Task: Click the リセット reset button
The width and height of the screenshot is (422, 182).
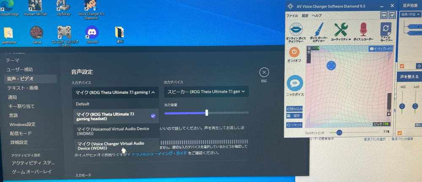Action: 294,125
